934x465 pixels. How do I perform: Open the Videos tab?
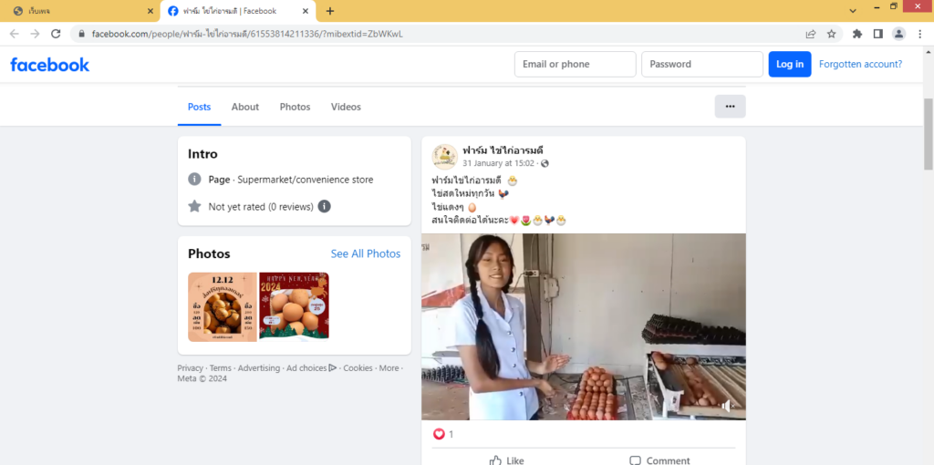coord(346,107)
